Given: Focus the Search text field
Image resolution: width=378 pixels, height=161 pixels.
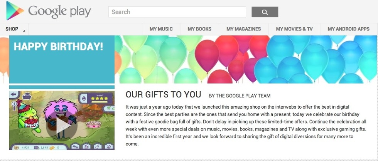Looking at the screenshot, I should click(x=177, y=12).
